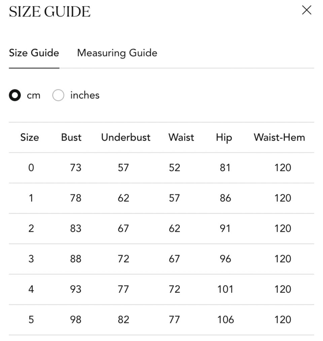
Task: Close the Size Guide dialog
Action: (x=307, y=10)
